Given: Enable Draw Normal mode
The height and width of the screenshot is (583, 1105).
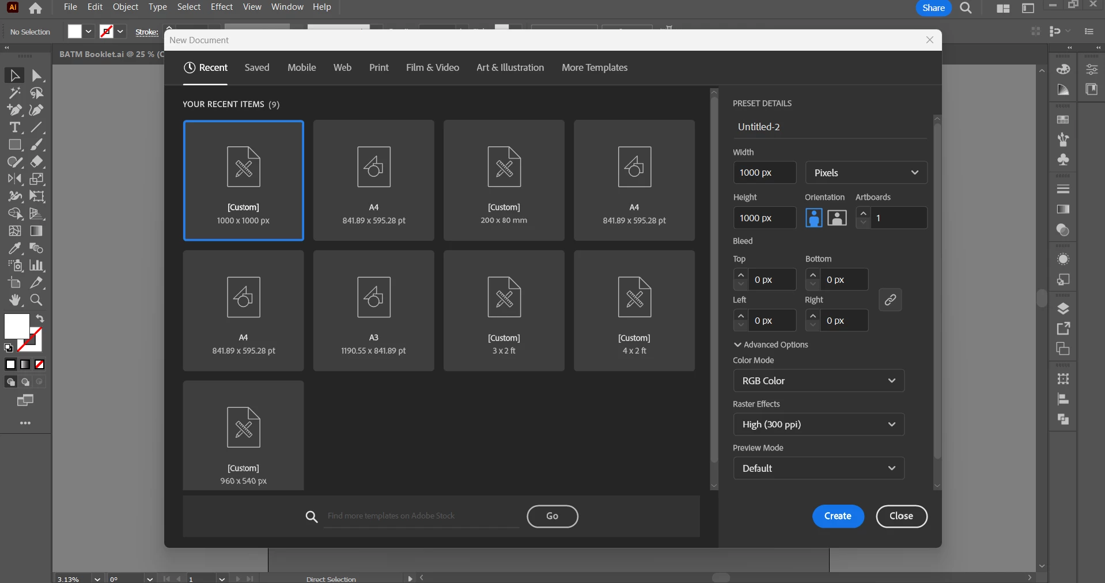Looking at the screenshot, I should pos(10,382).
